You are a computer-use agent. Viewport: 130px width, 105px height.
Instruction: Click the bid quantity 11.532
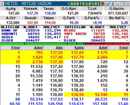pyautogui.click(x=37, y=67)
